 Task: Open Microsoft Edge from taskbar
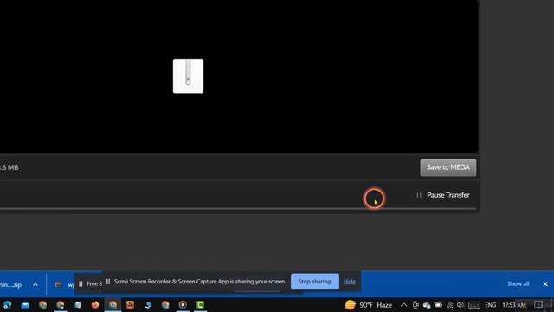coord(8,304)
